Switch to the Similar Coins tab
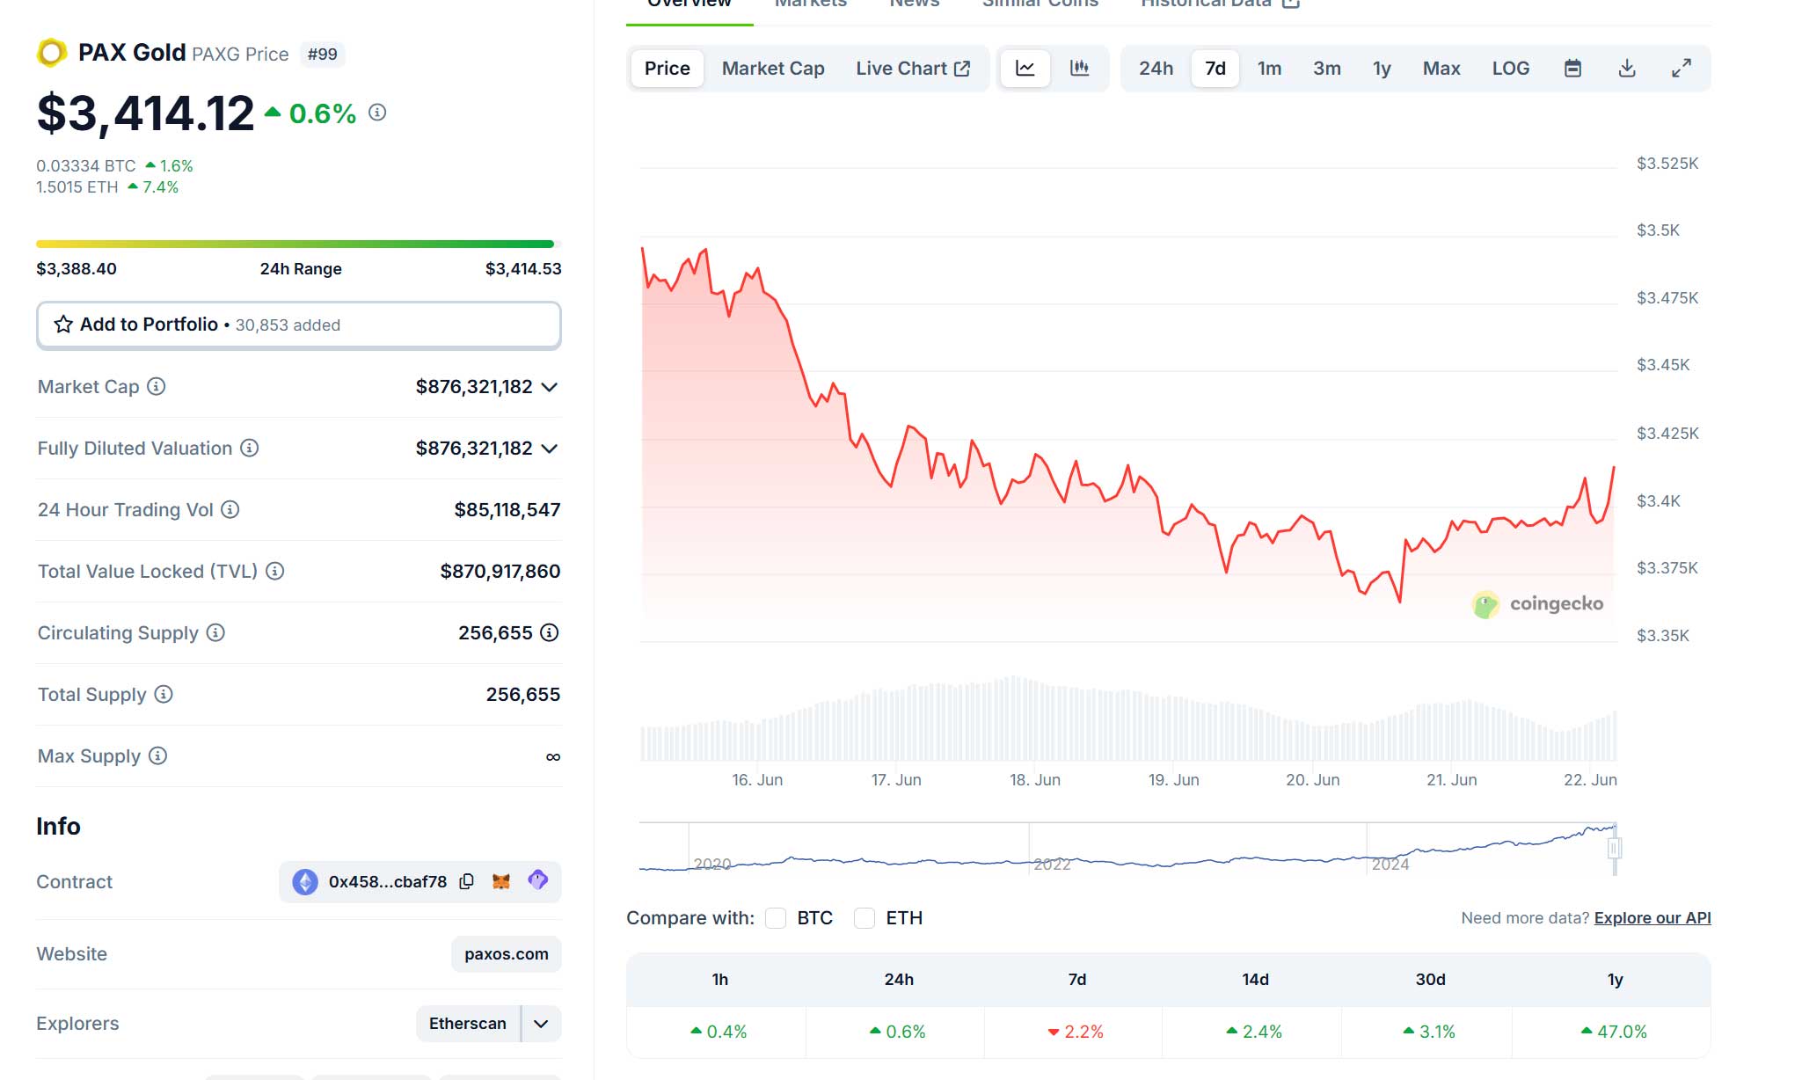 1040,5
